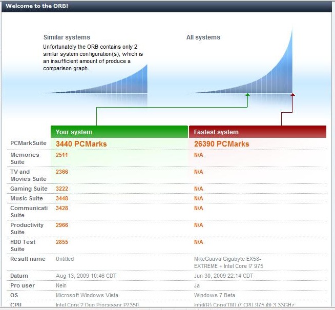Click the 'PCMark Suite' row label
335x310 pixels.
coord(28,143)
